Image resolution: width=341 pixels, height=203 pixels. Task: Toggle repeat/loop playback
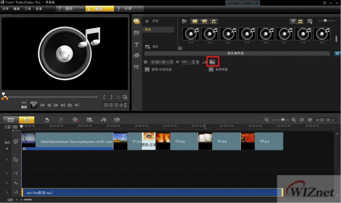[x=70, y=105]
